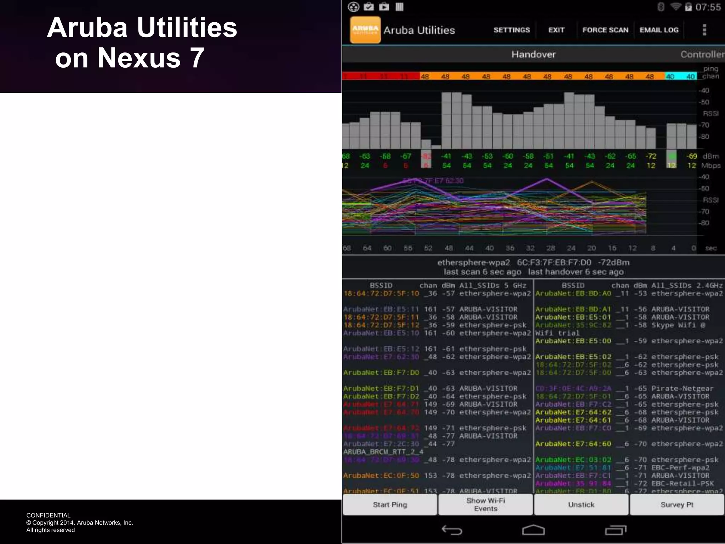Viewport: 725px width, 544px height.
Task: Tap the red channel 11 bar segment
Action: point(381,76)
